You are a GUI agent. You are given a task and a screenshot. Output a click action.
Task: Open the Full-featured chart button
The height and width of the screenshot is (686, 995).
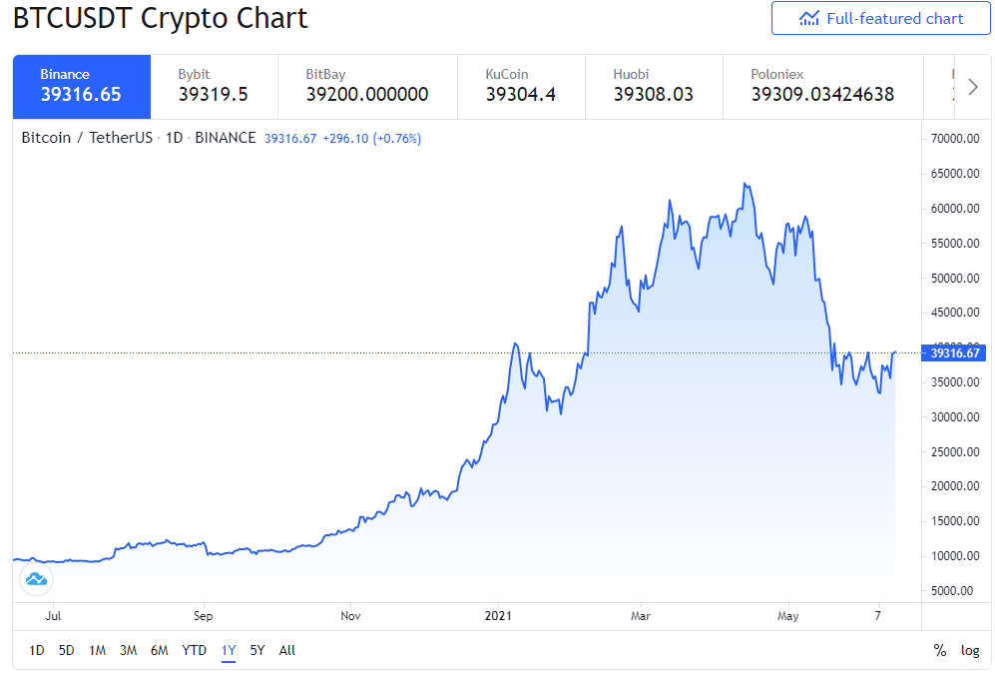tap(880, 18)
